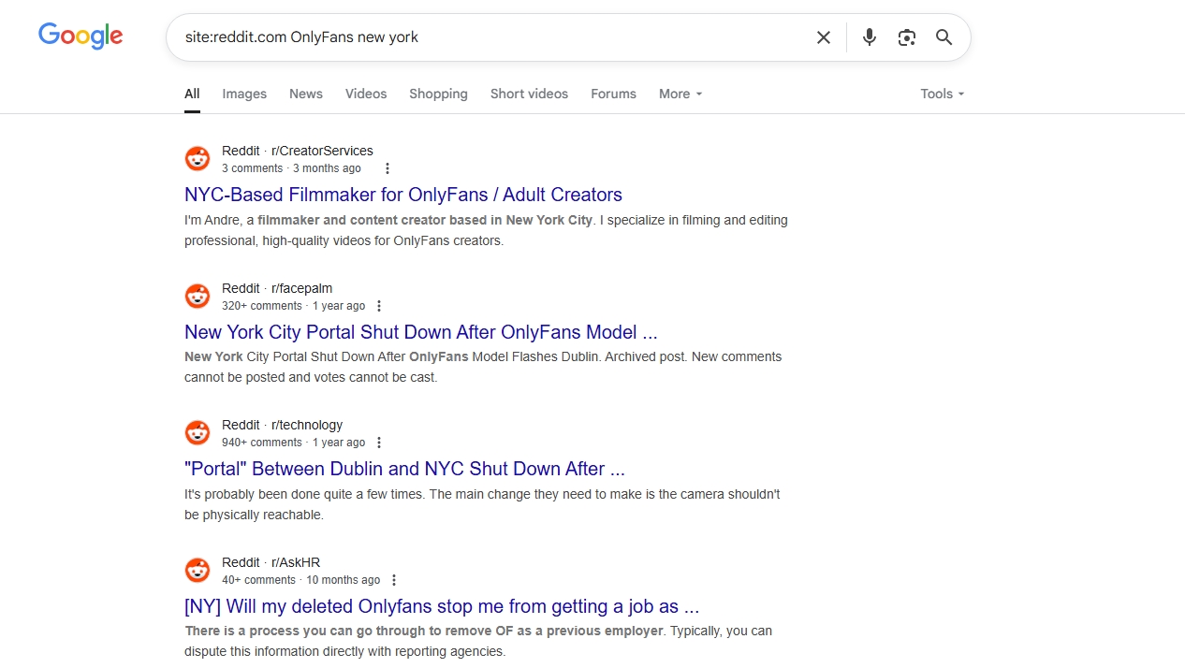Open search by image camera icon
This screenshot has height=668, width=1185.
point(907,37)
